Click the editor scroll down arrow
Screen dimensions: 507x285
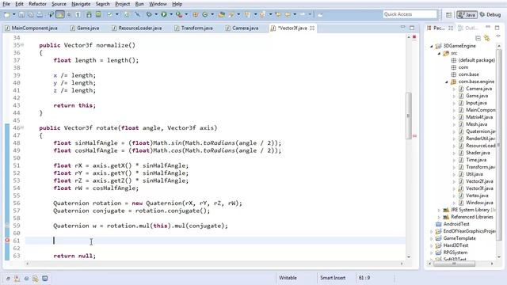[409, 257]
